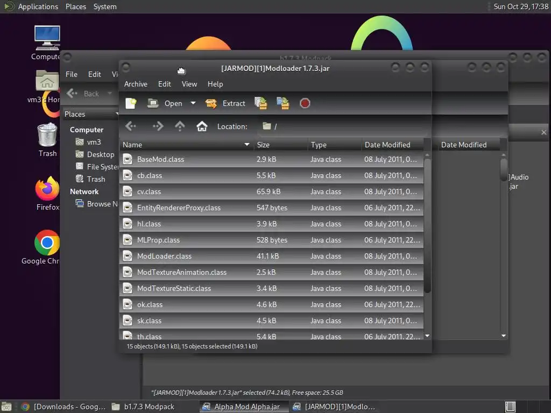Open the Applications panel menu

[38, 6]
